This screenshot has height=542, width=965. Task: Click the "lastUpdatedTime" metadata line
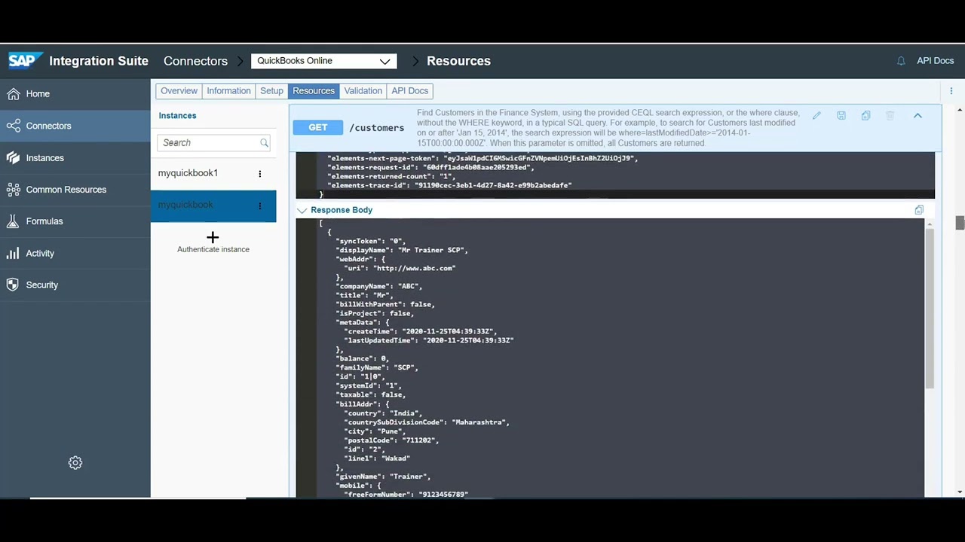[x=428, y=340]
